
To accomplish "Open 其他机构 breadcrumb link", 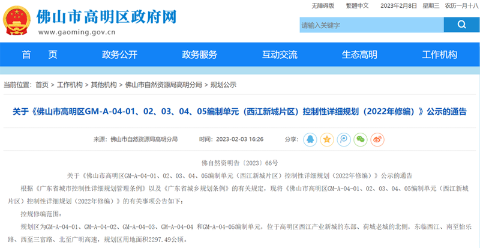I will tap(104, 85).
